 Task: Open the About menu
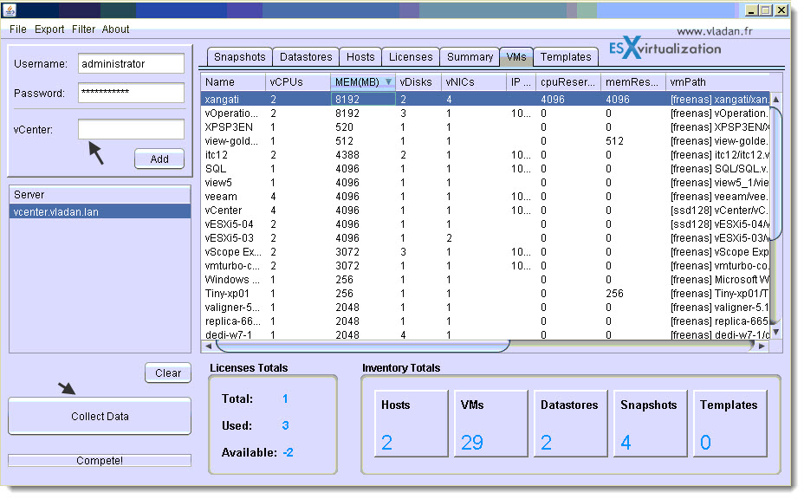(115, 29)
